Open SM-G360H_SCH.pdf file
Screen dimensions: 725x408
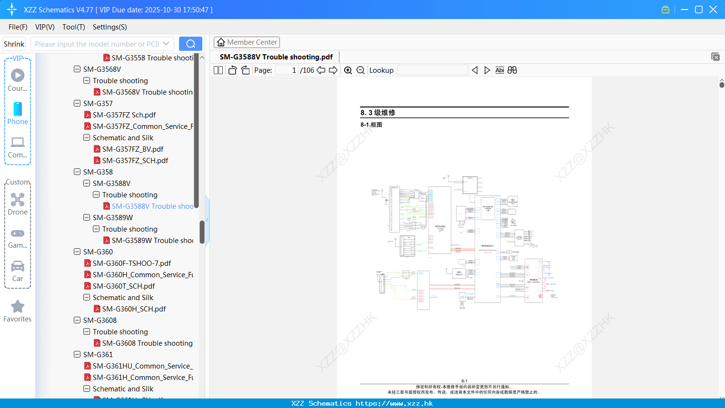coord(129,309)
